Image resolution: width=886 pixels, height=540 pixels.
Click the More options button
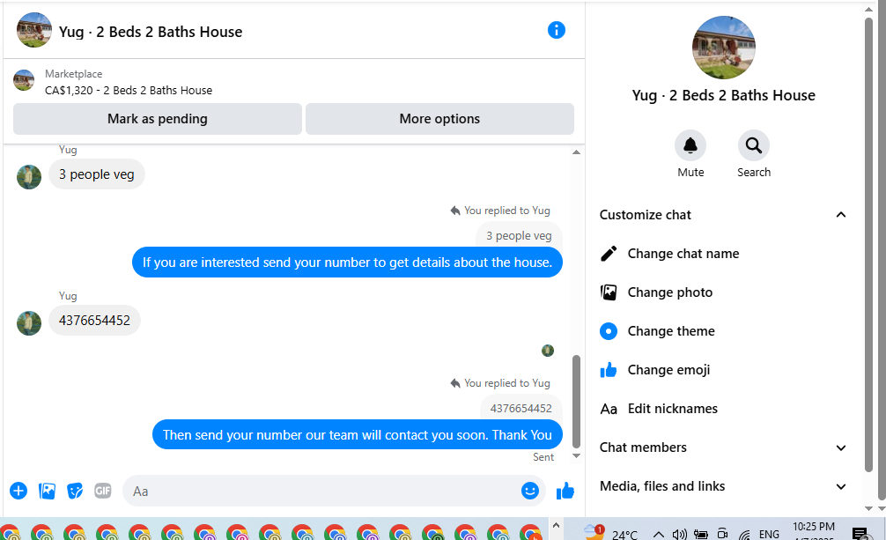[x=439, y=119]
